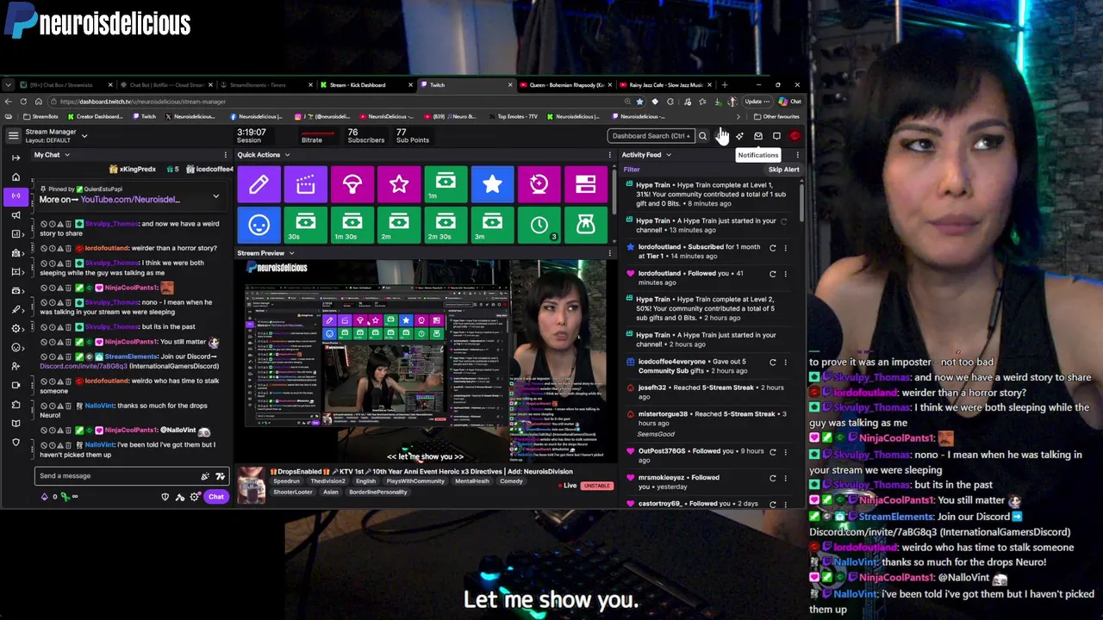
Task: Expand the Activity Feed panel dropdown
Action: coord(669,155)
